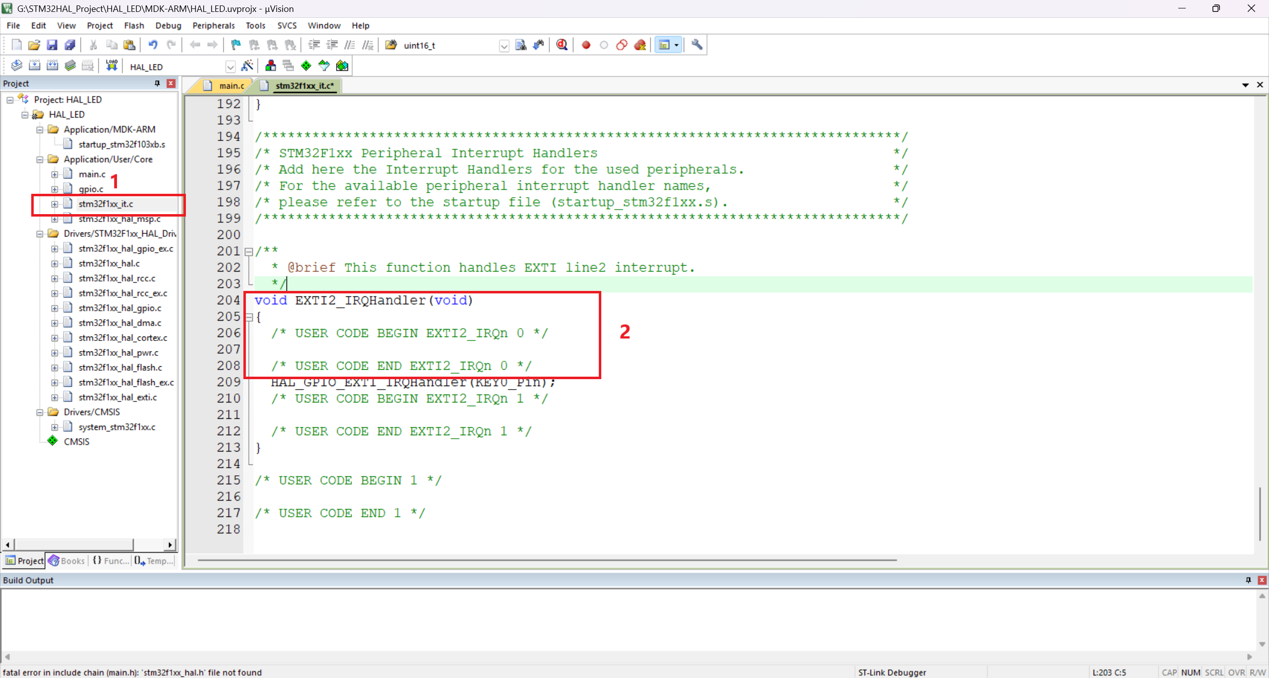Click the Build target icon
Screen dimensions: 1269x678
34,66
